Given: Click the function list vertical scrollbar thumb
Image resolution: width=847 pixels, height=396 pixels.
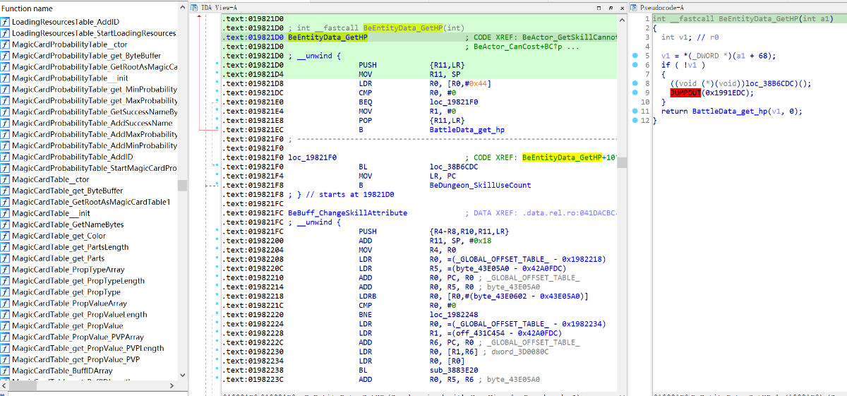Looking at the screenshot, I should click(x=183, y=185).
